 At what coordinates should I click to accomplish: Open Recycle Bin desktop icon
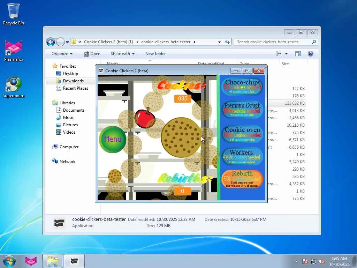(14, 14)
